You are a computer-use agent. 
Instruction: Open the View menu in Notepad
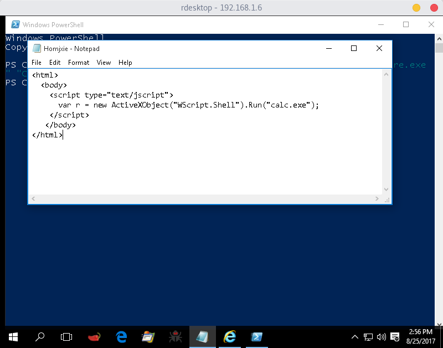coord(104,63)
